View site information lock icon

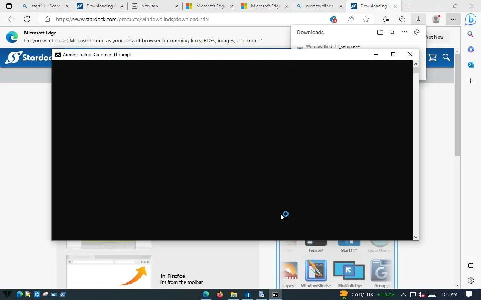click(47, 19)
